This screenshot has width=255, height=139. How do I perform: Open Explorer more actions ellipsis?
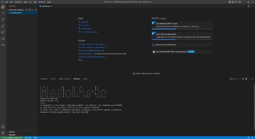click(x=34, y=6)
